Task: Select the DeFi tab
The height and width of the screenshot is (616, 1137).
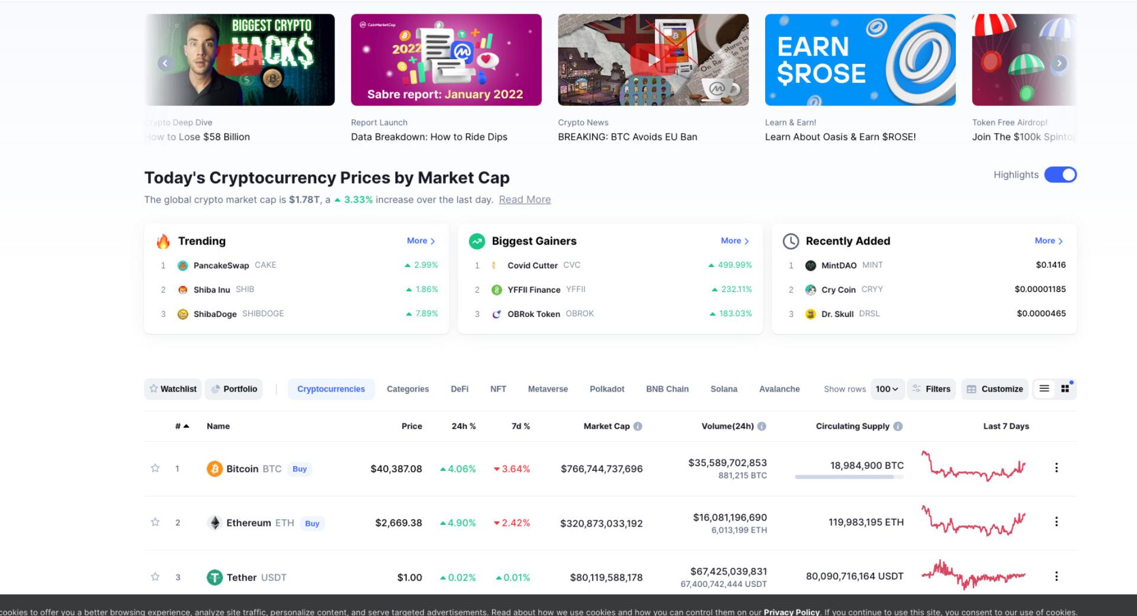Action: click(x=460, y=389)
